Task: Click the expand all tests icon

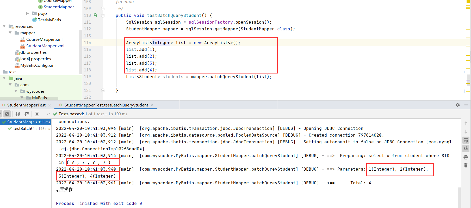Action: [x=37, y=114]
